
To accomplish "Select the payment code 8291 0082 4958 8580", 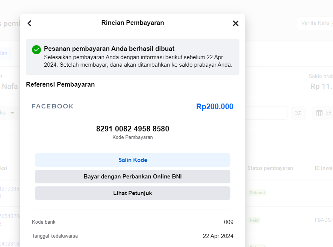I will coord(133,129).
